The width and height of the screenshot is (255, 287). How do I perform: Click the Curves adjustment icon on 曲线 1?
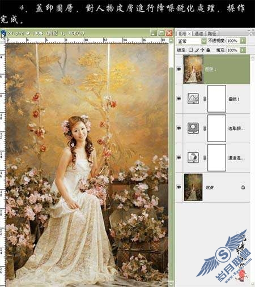click(193, 98)
